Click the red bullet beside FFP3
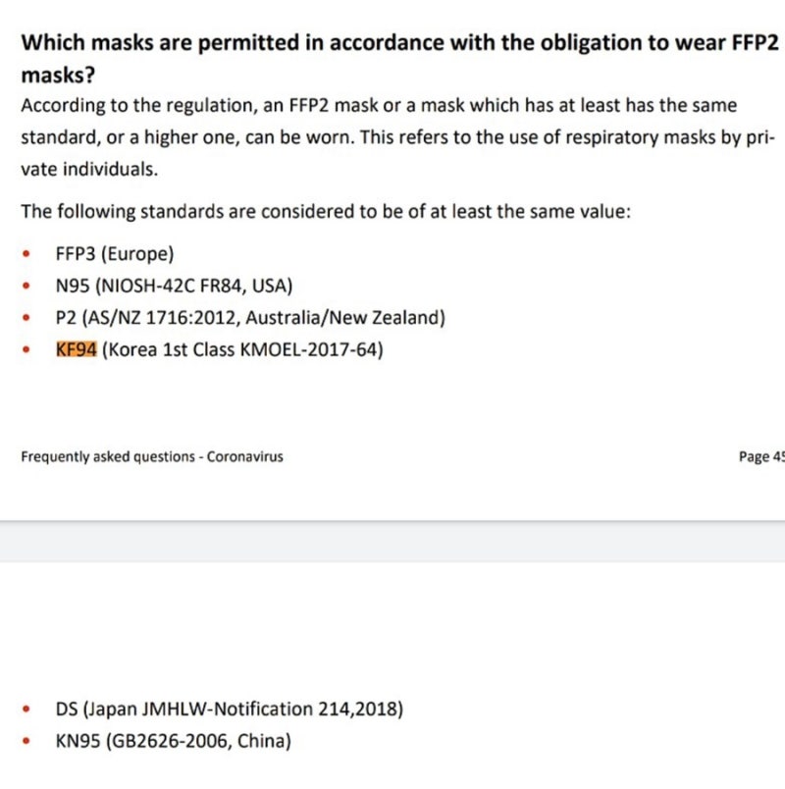The image size is (785, 789). [26, 254]
